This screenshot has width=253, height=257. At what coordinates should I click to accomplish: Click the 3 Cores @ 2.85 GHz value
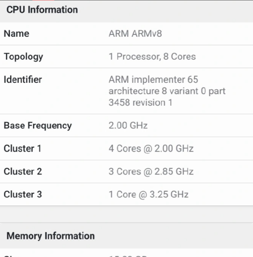tap(151, 171)
